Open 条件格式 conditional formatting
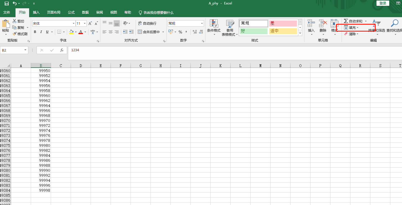Screen dimensions: 402x205 (x=214, y=28)
